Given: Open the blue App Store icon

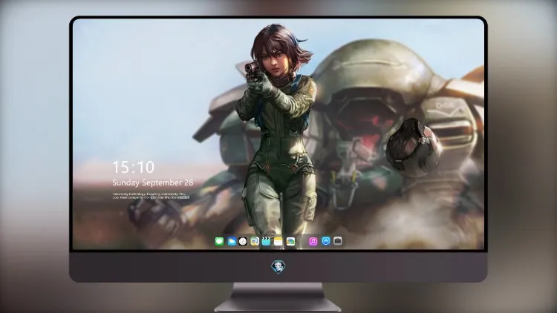Looking at the screenshot, I should [326, 241].
